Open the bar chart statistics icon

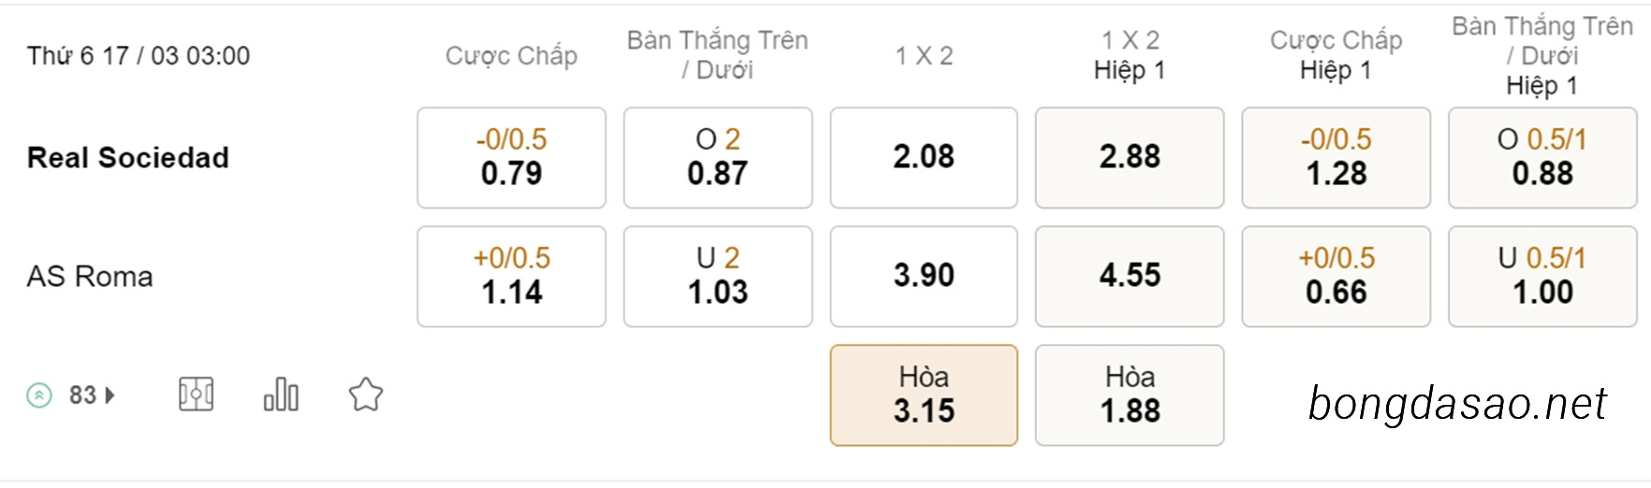281,395
